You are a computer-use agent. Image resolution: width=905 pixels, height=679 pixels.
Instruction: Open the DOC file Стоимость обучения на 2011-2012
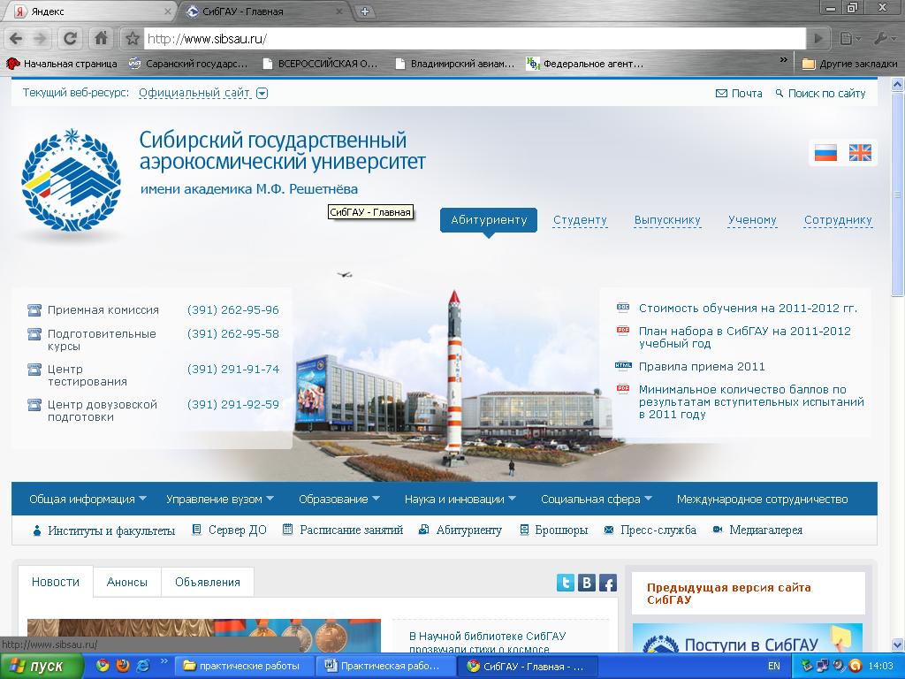pyautogui.click(x=748, y=309)
